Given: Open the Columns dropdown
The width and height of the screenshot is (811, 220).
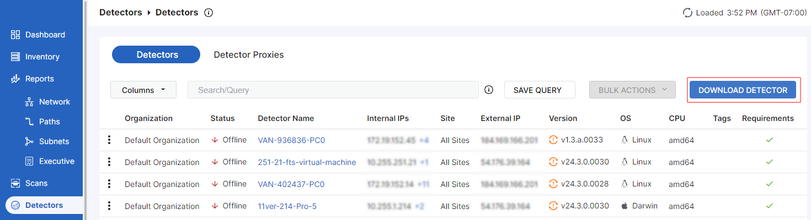Looking at the screenshot, I should (143, 90).
